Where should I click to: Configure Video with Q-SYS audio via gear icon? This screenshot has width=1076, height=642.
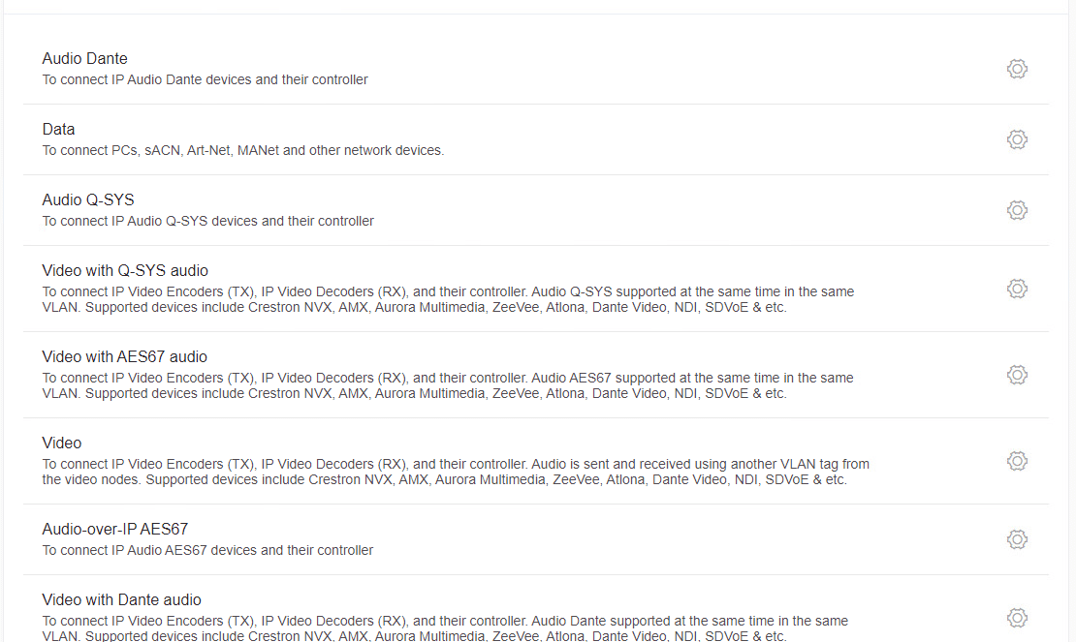coord(1017,289)
